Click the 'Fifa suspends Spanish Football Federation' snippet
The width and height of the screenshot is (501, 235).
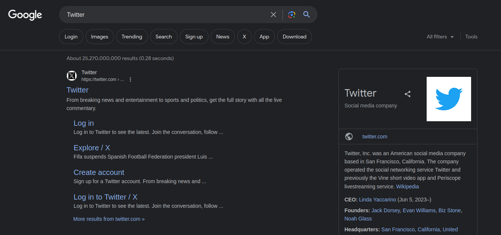coord(143,157)
